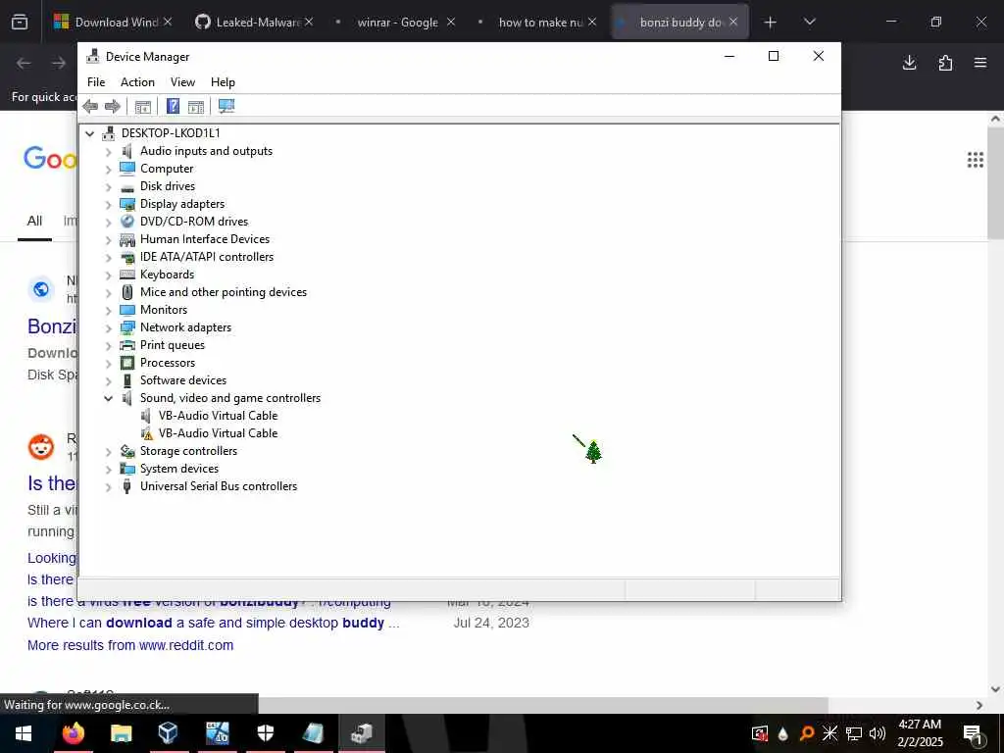Open the list all tabs dropdown
This screenshot has height=753, width=1004.
pos(809,23)
